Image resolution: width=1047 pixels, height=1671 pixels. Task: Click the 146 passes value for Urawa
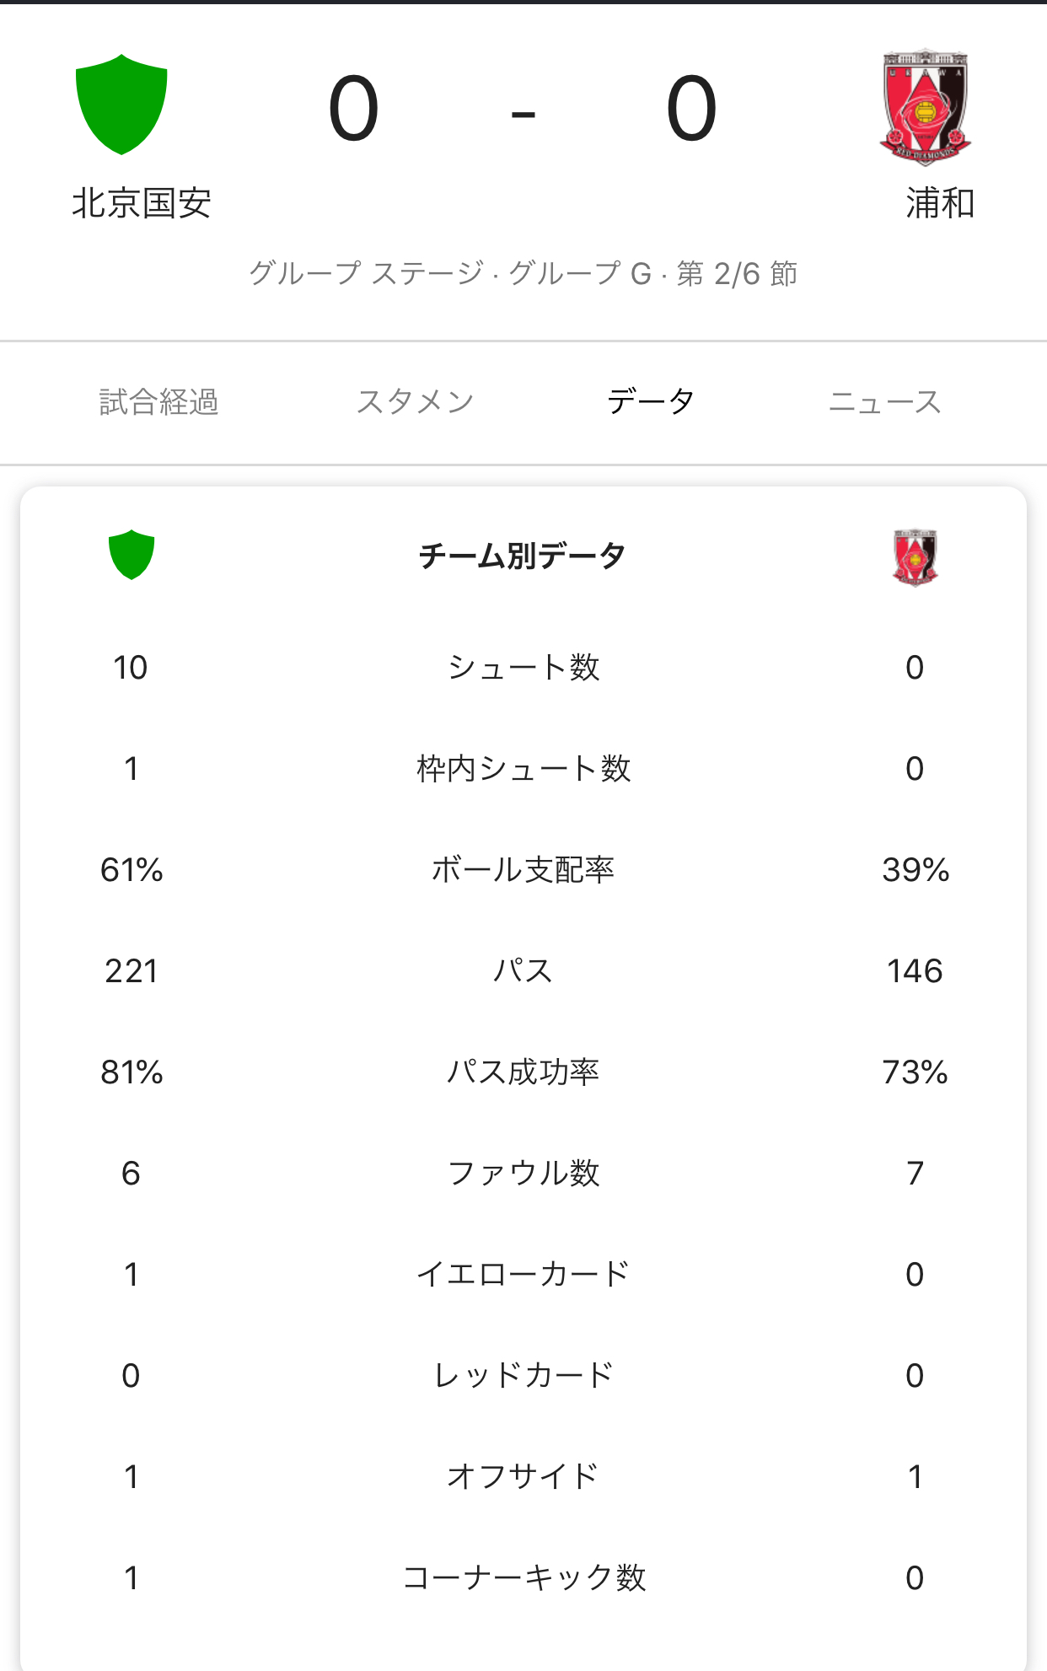tap(915, 970)
